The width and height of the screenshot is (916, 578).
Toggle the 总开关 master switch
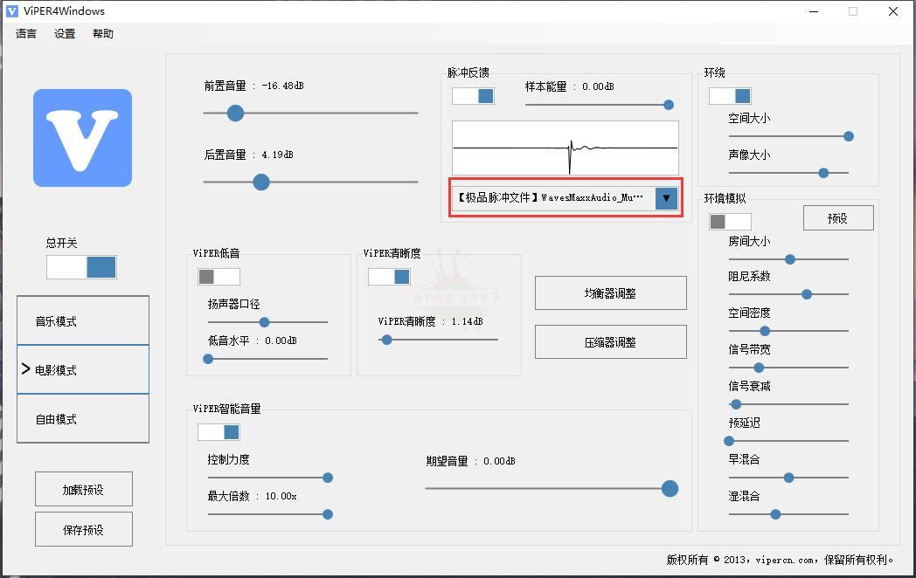(81, 267)
